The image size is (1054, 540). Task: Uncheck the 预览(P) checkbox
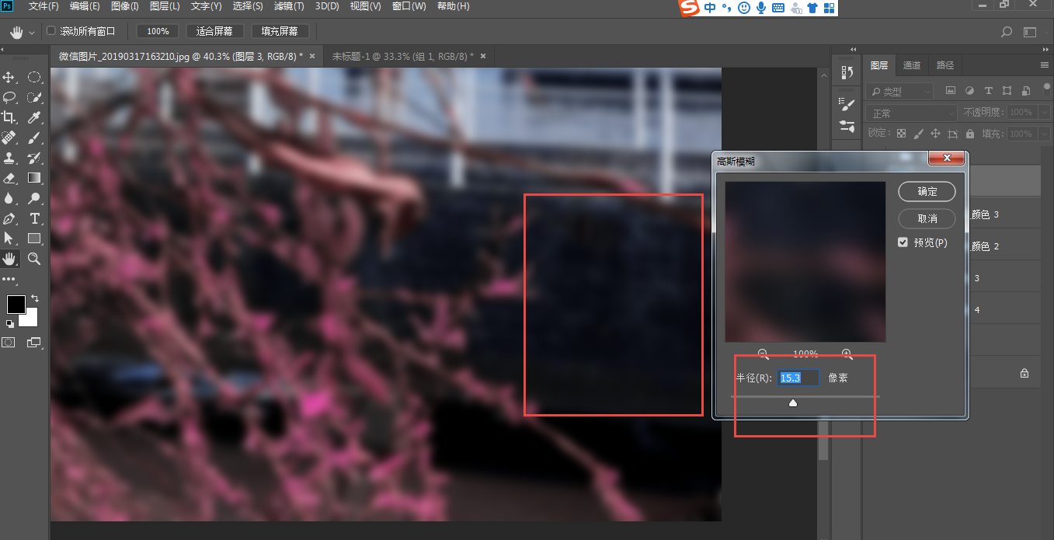903,242
